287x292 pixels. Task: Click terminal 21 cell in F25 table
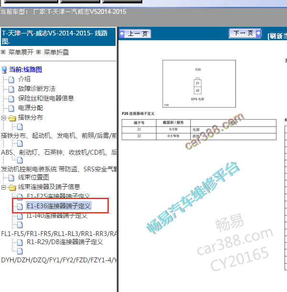click(x=139, y=130)
